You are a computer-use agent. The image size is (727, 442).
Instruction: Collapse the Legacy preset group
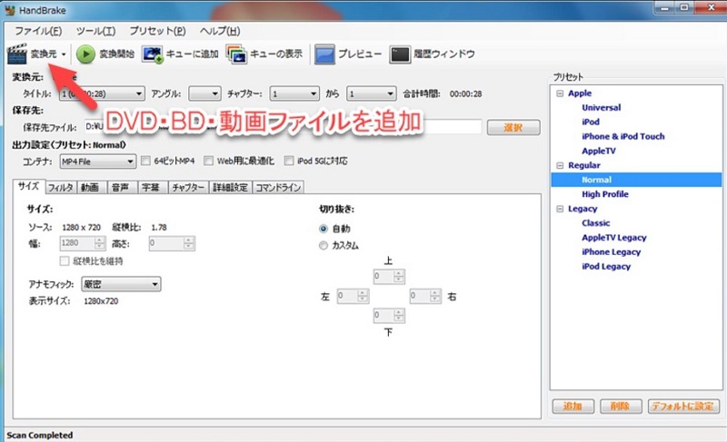point(560,209)
